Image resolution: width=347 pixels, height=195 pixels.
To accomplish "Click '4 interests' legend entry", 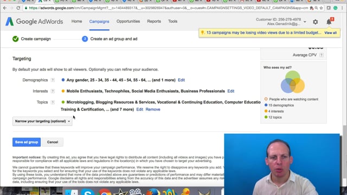I will tap(276, 111).
